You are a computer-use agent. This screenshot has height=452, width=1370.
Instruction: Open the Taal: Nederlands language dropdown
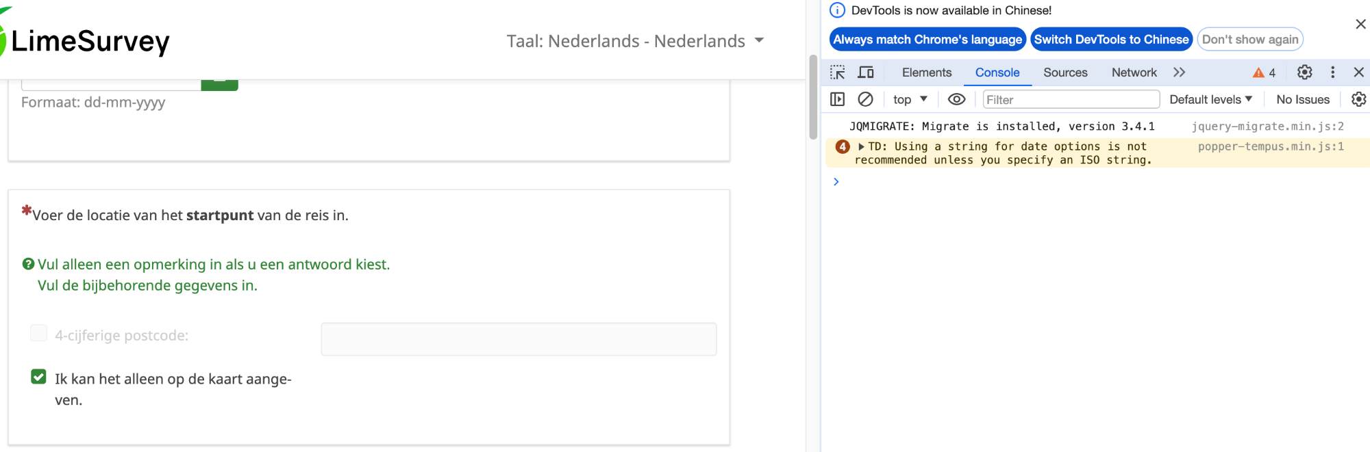(x=634, y=41)
